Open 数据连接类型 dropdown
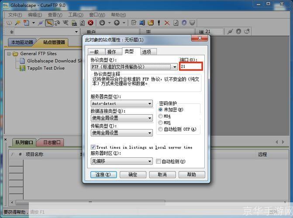The width and height of the screenshot is (293, 218). click(x=122, y=118)
